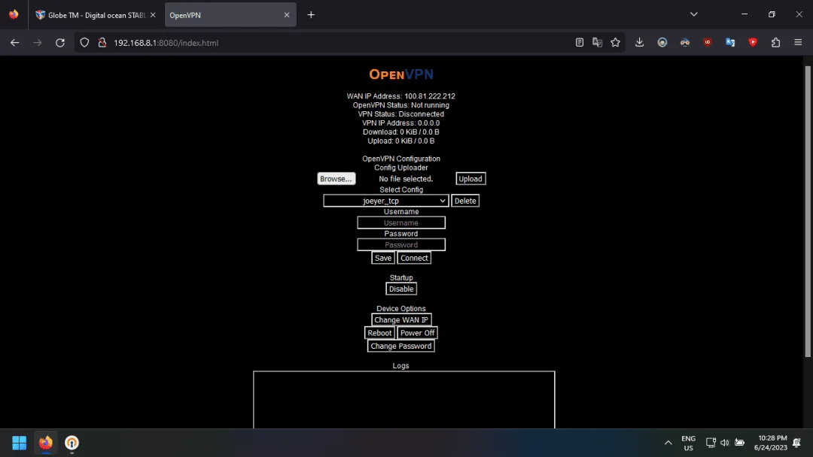This screenshot has height=457, width=813.
Task: Click the 'No file selected.' label
Action: [x=406, y=179]
